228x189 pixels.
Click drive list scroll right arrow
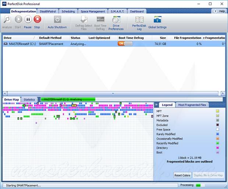pyautogui.click(x=223, y=93)
